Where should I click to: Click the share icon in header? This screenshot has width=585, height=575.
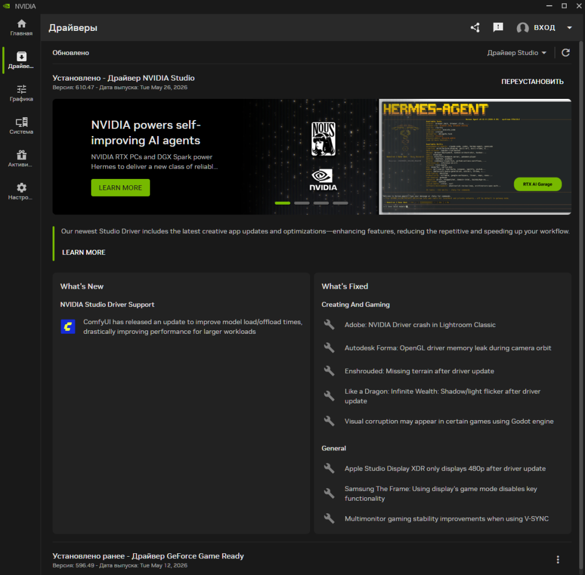coord(475,27)
